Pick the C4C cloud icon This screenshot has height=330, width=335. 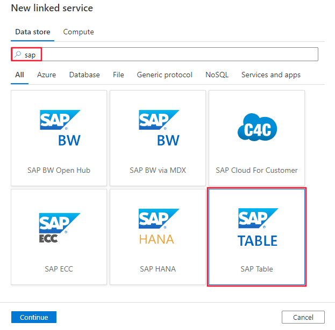pos(256,128)
